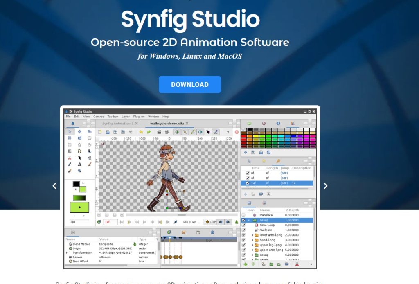
Task: Pick the Gradient tool in toolbox
Action: point(70,151)
